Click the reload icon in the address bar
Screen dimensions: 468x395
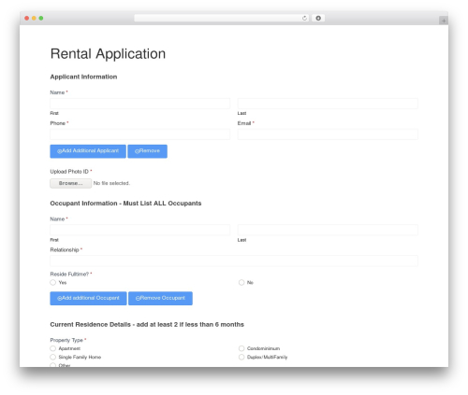(304, 19)
